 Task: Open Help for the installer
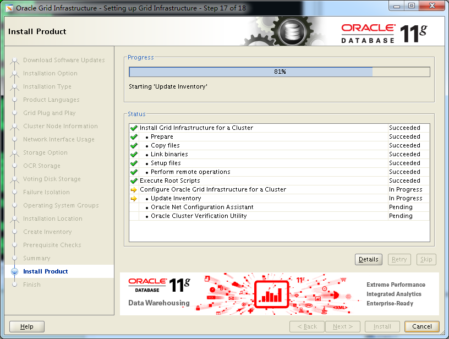(27, 326)
